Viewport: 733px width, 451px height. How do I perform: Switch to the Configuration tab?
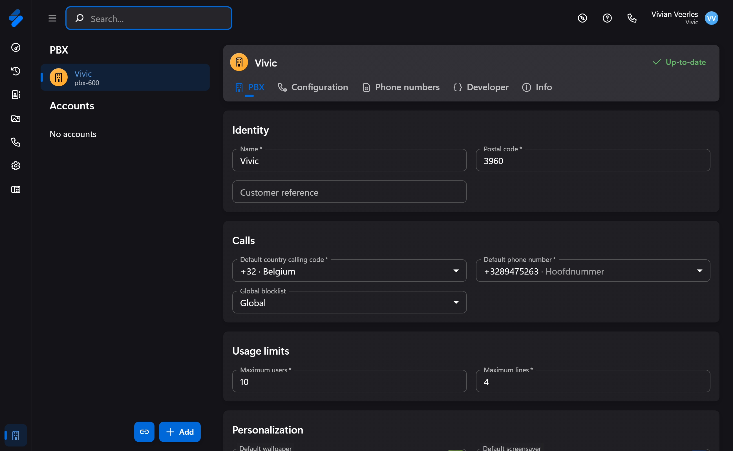click(x=313, y=87)
